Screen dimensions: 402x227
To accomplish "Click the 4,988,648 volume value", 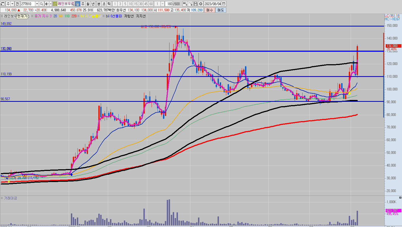I will click(x=59, y=10).
